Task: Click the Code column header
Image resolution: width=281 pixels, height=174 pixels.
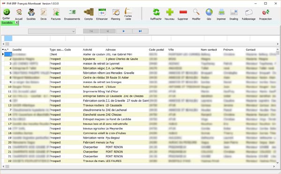Action: pos(68,49)
